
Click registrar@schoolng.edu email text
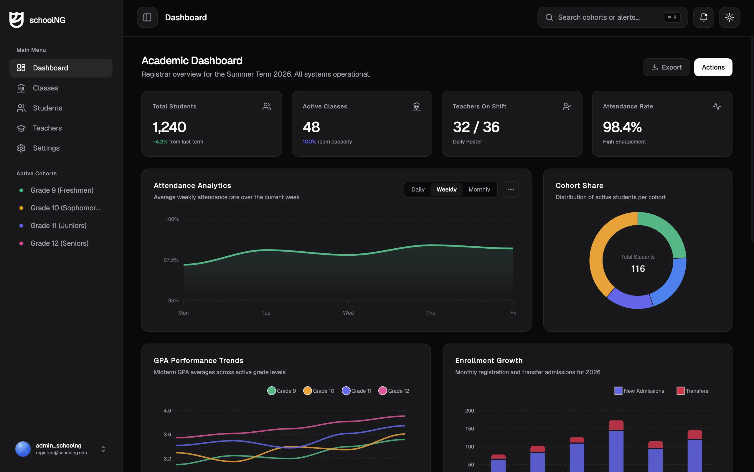62,453
